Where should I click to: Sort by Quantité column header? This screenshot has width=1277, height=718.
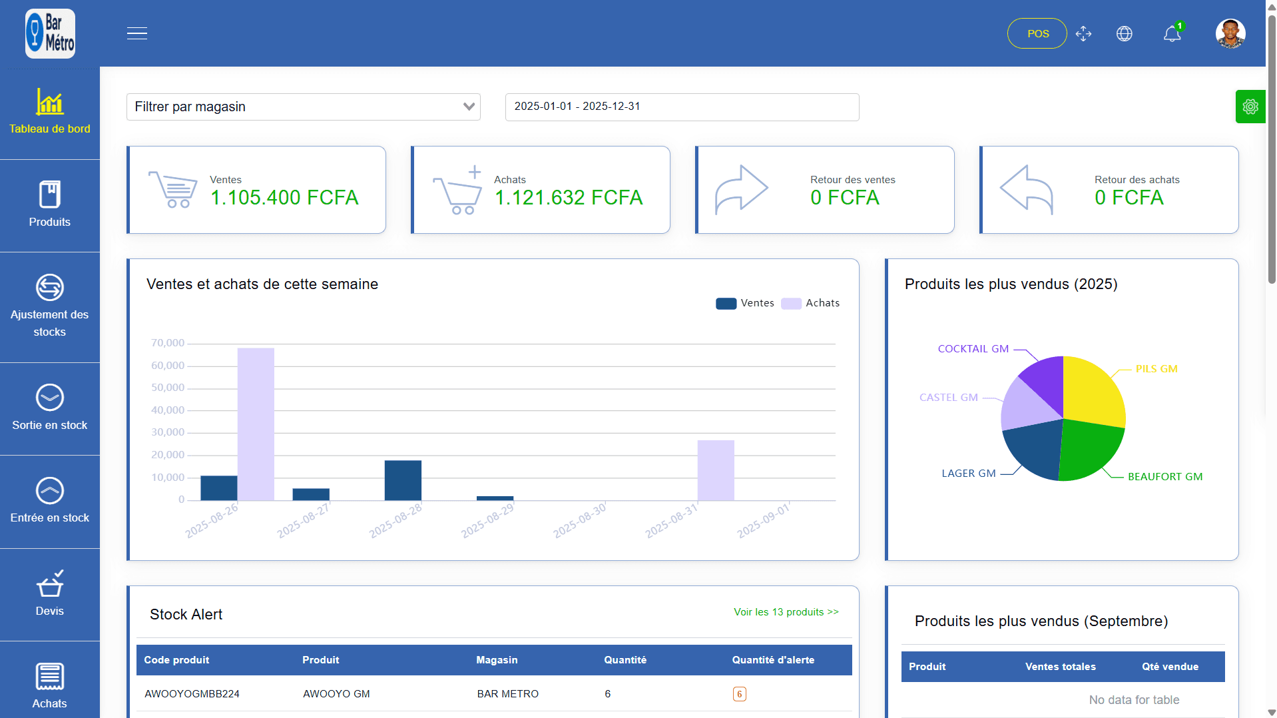click(x=625, y=660)
